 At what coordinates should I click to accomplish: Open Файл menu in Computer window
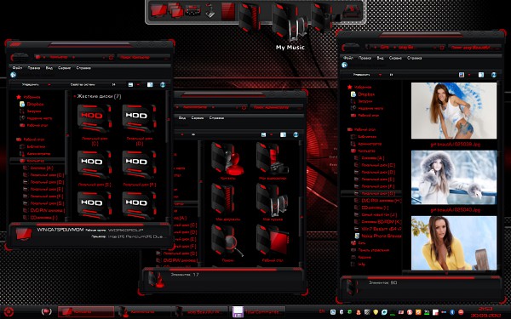[17, 68]
